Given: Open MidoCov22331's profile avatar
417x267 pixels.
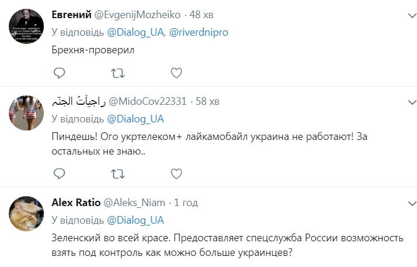Looking at the screenshot, I should tap(26, 112).
